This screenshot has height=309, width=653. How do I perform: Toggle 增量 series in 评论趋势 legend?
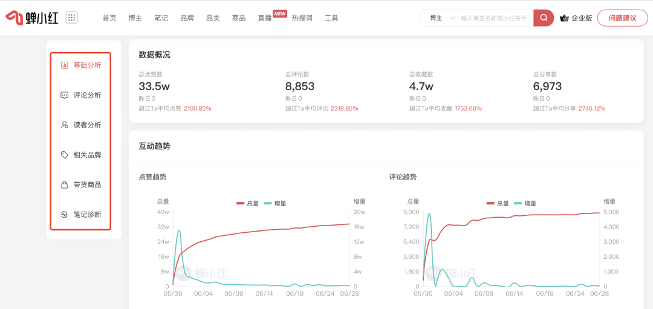coord(525,203)
